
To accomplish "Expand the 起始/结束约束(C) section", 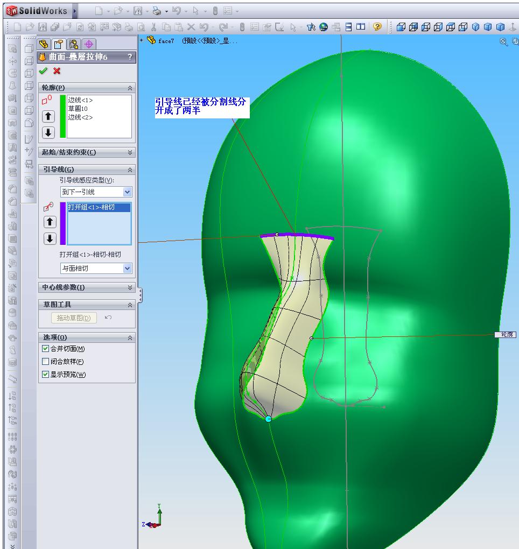I will (x=130, y=152).
